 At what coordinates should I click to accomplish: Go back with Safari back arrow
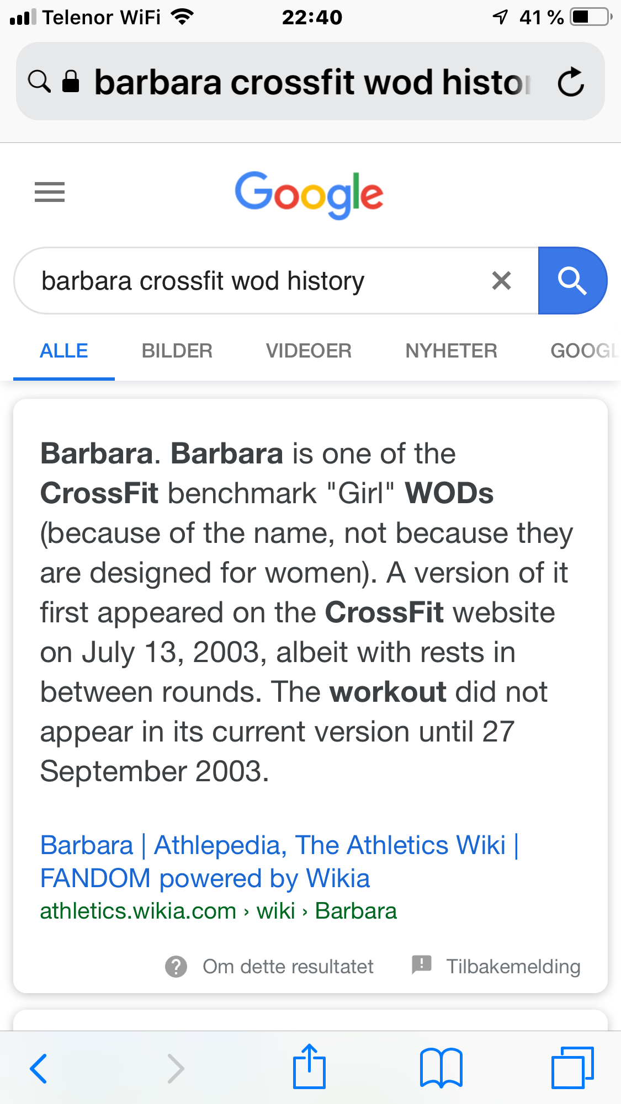[x=39, y=1069]
